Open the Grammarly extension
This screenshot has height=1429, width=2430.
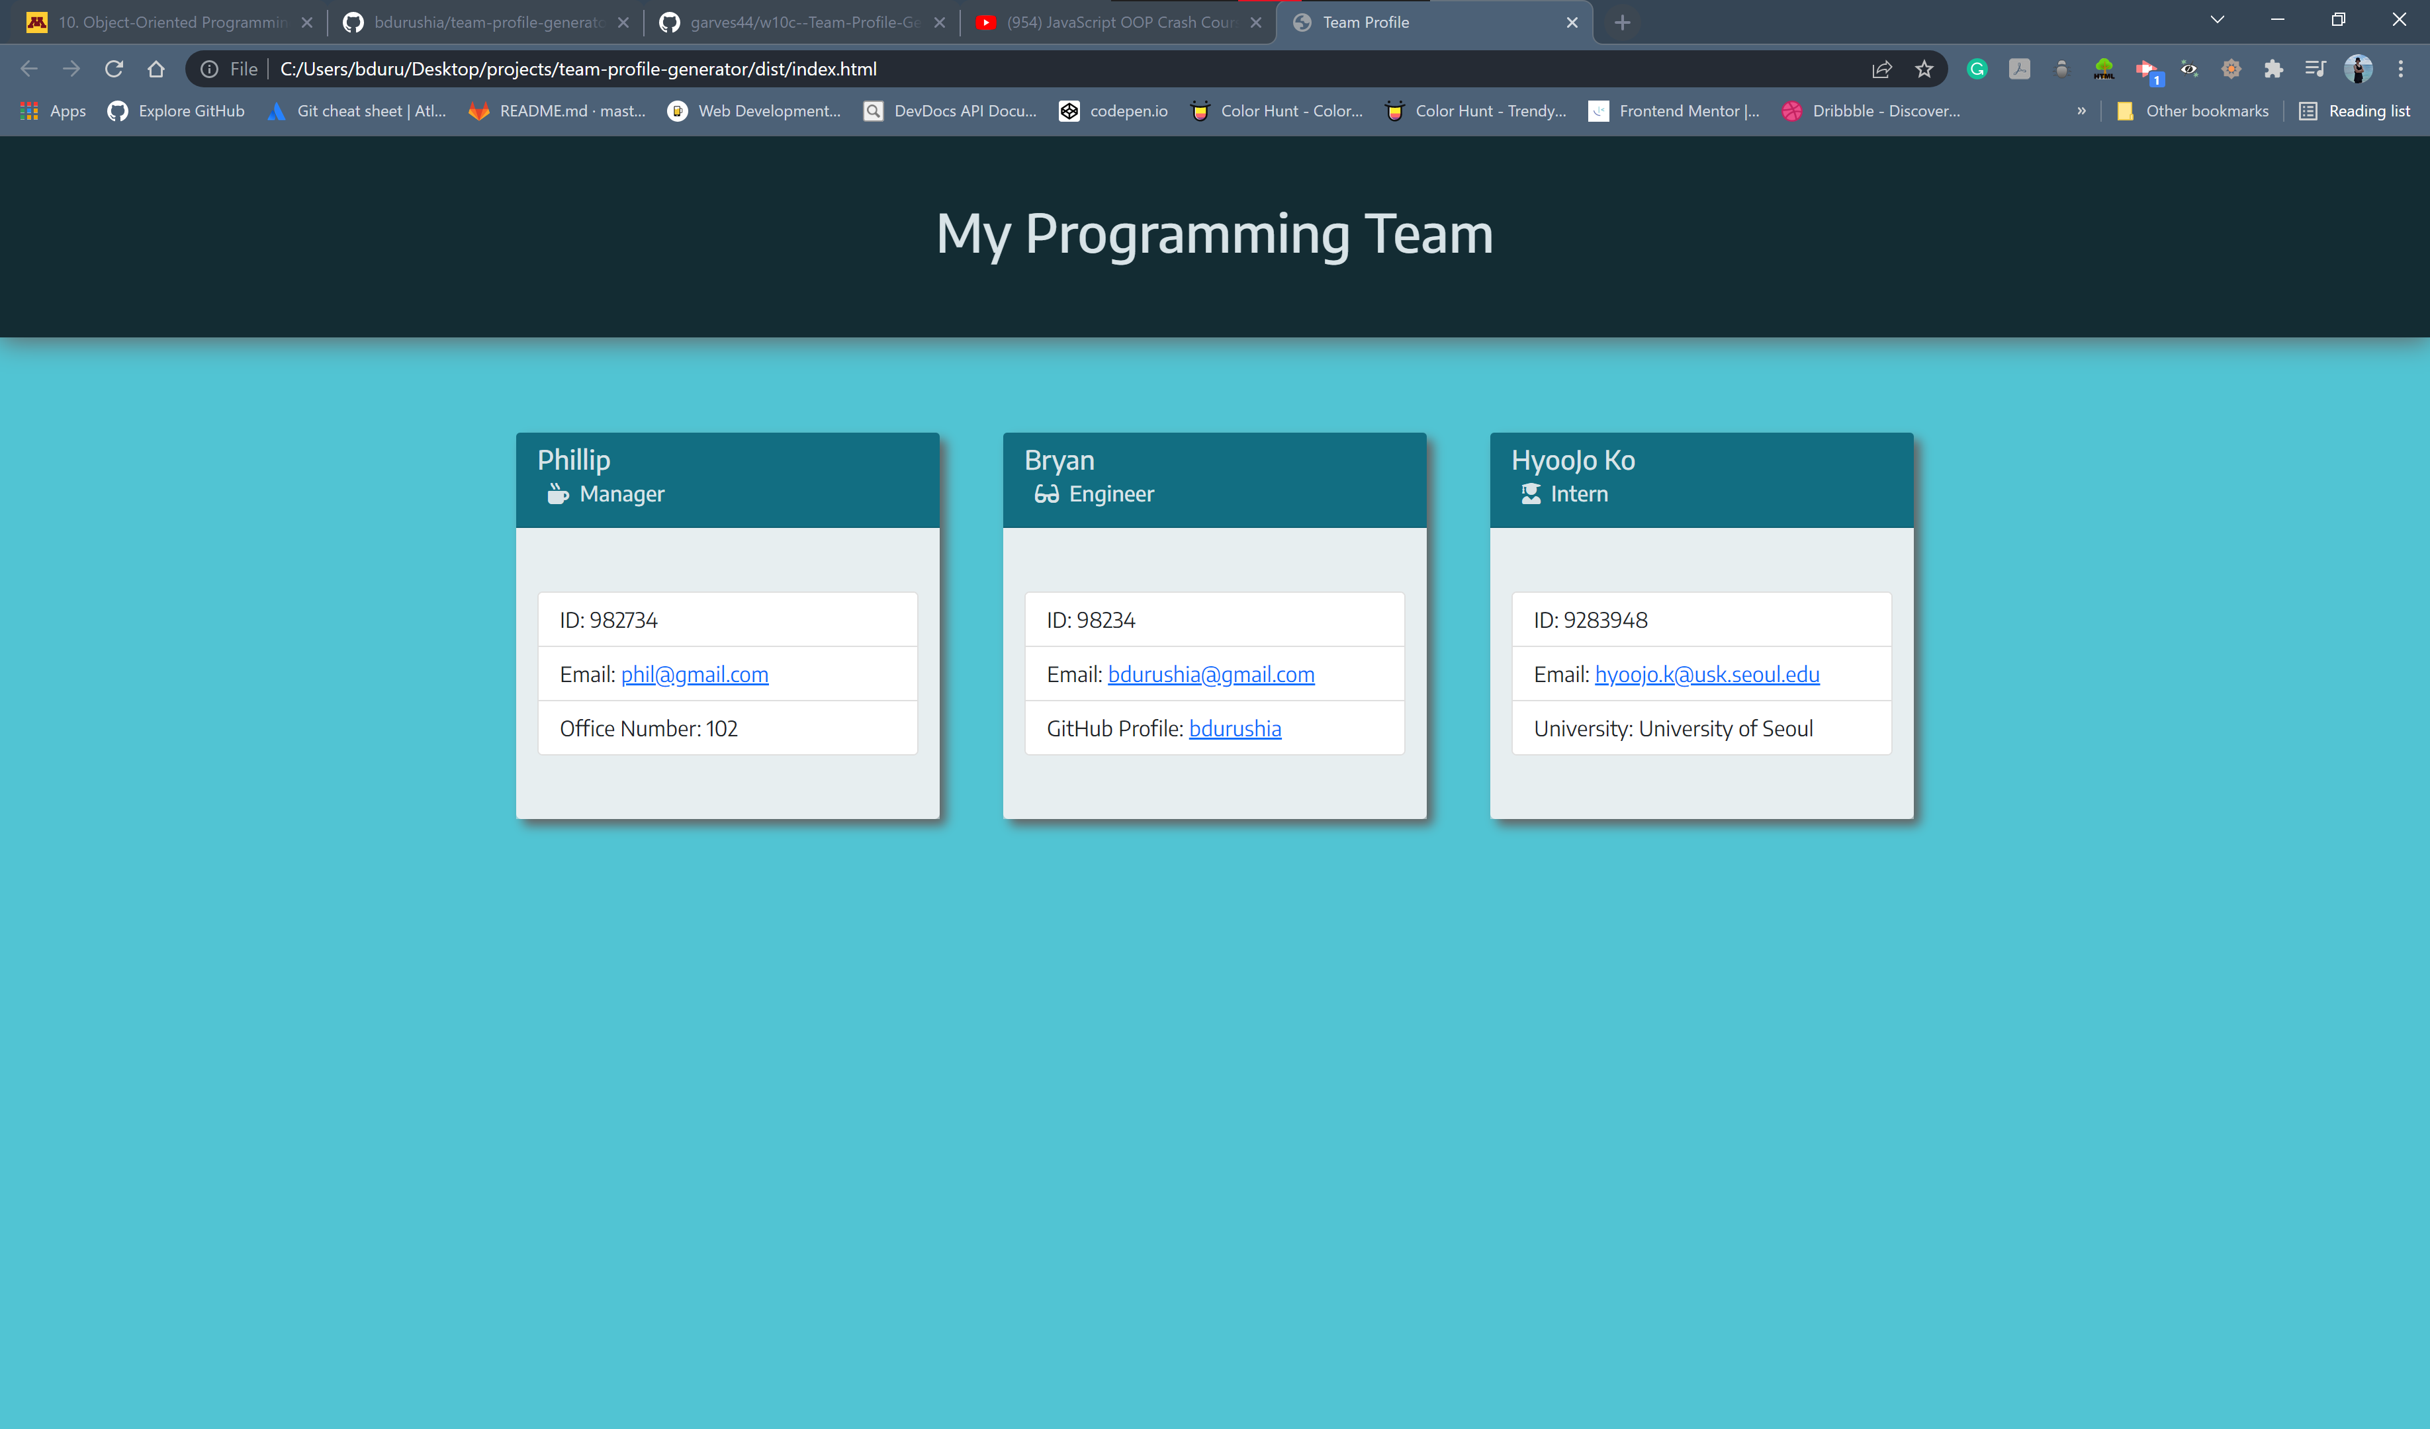[1978, 68]
